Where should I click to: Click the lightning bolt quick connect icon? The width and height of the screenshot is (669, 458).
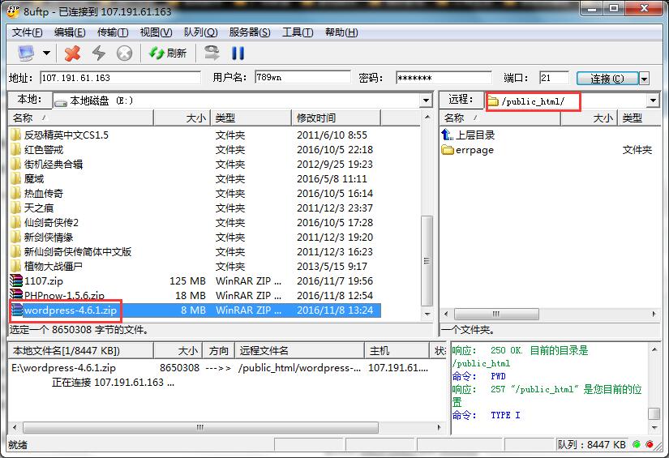click(x=98, y=54)
